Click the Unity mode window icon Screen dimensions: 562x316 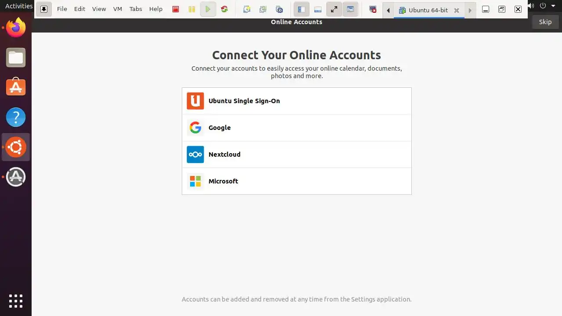coord(350,9)
